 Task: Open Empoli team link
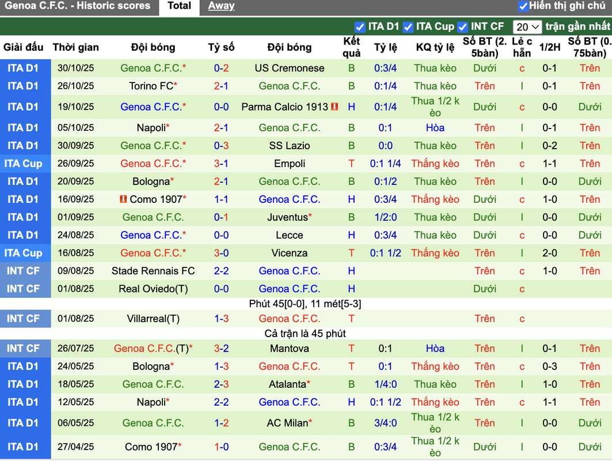point(289,164)
